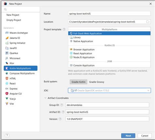
Task: Click the Compose Multiplatform icon
Action: point(7,73)
